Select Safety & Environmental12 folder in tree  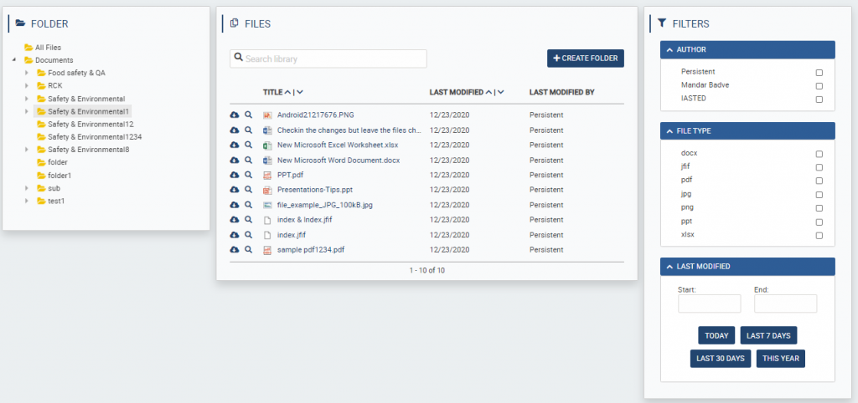(x=90, y=124)
